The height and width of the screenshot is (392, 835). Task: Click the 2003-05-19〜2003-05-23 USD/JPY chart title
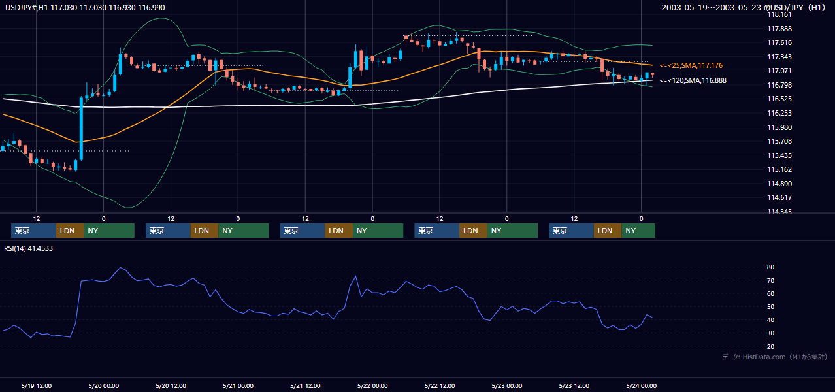click(745, 7)
